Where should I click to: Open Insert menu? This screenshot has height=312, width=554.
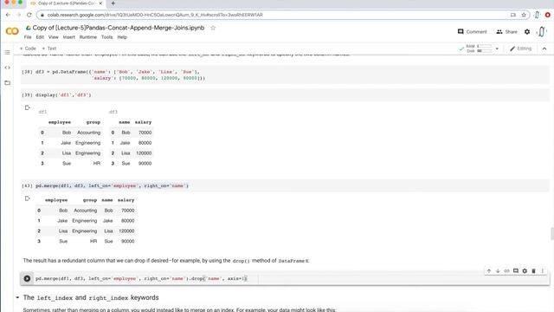tap(69, 37)
